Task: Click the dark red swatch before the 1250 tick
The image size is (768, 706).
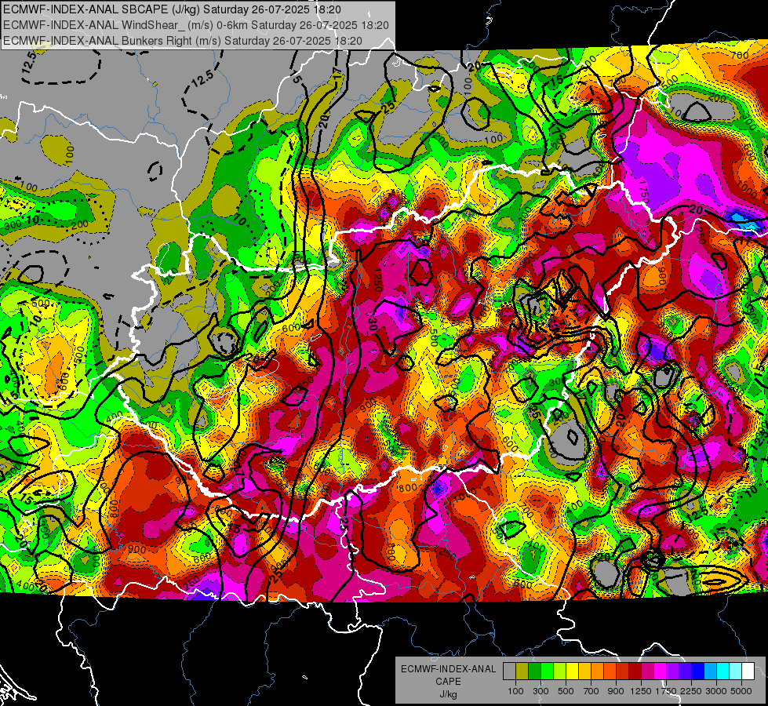Action: (x=635, y=671)
